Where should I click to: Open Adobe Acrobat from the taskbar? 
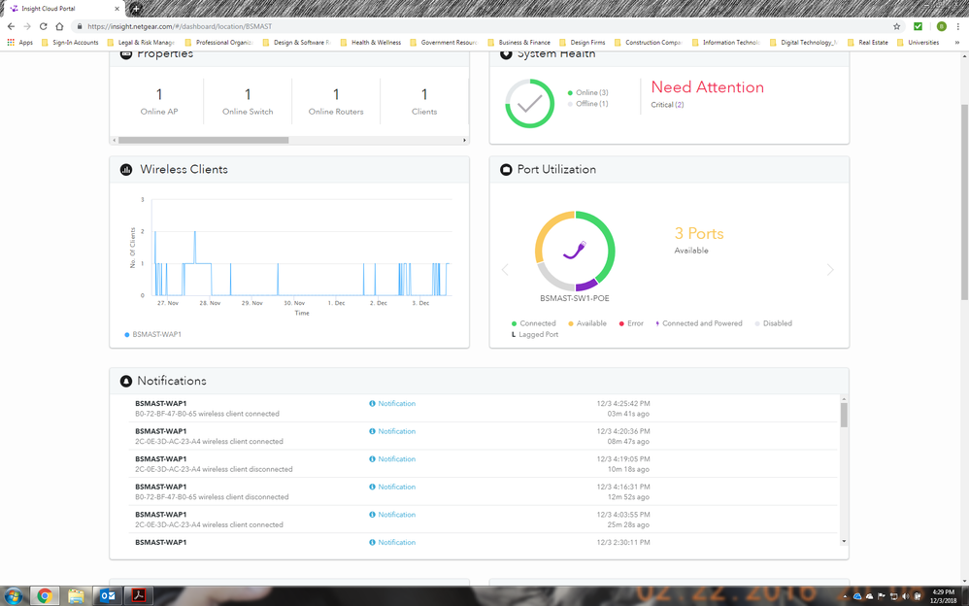139,596
